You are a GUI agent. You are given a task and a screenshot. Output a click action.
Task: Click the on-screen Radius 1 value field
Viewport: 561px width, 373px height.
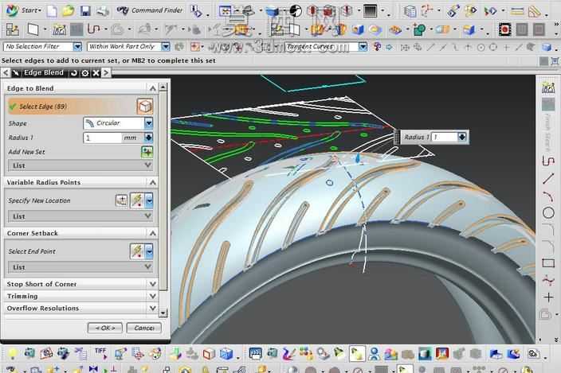click(444, 137)
